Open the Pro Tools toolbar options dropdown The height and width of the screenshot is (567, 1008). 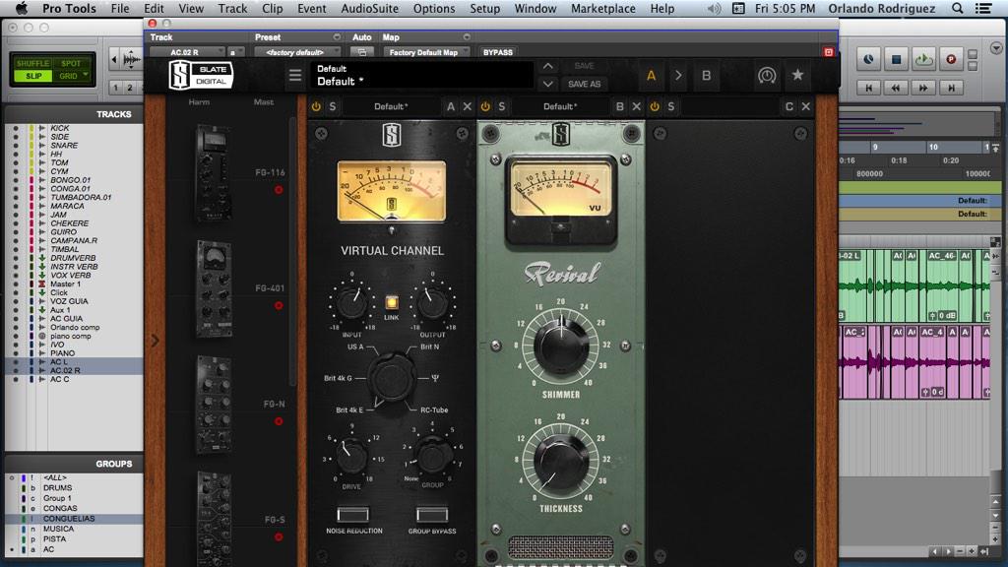coord(996,48)
